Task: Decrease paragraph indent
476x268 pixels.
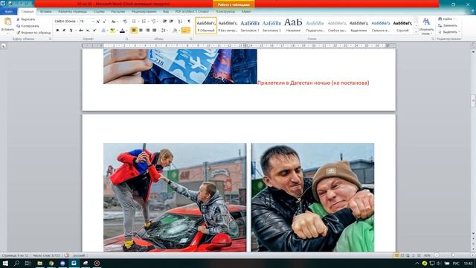Action: click(164, 22)
